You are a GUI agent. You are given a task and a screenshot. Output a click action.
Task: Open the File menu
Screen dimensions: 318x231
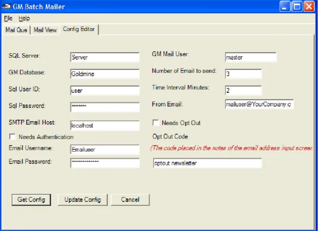point(8,18)
